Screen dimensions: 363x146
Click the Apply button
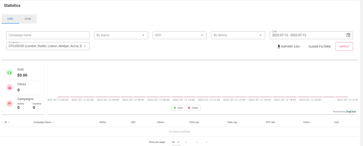(344, 47)
